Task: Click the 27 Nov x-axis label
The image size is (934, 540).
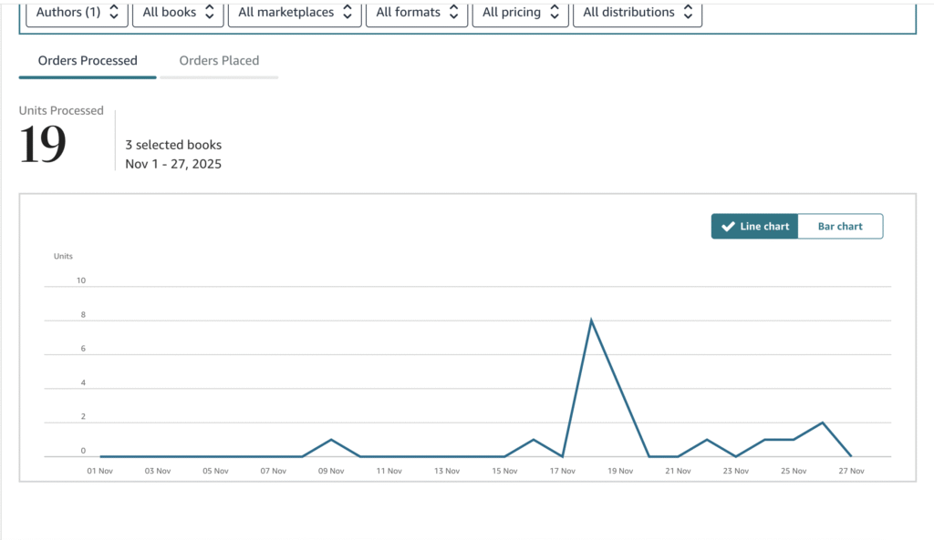Action: 851,471
